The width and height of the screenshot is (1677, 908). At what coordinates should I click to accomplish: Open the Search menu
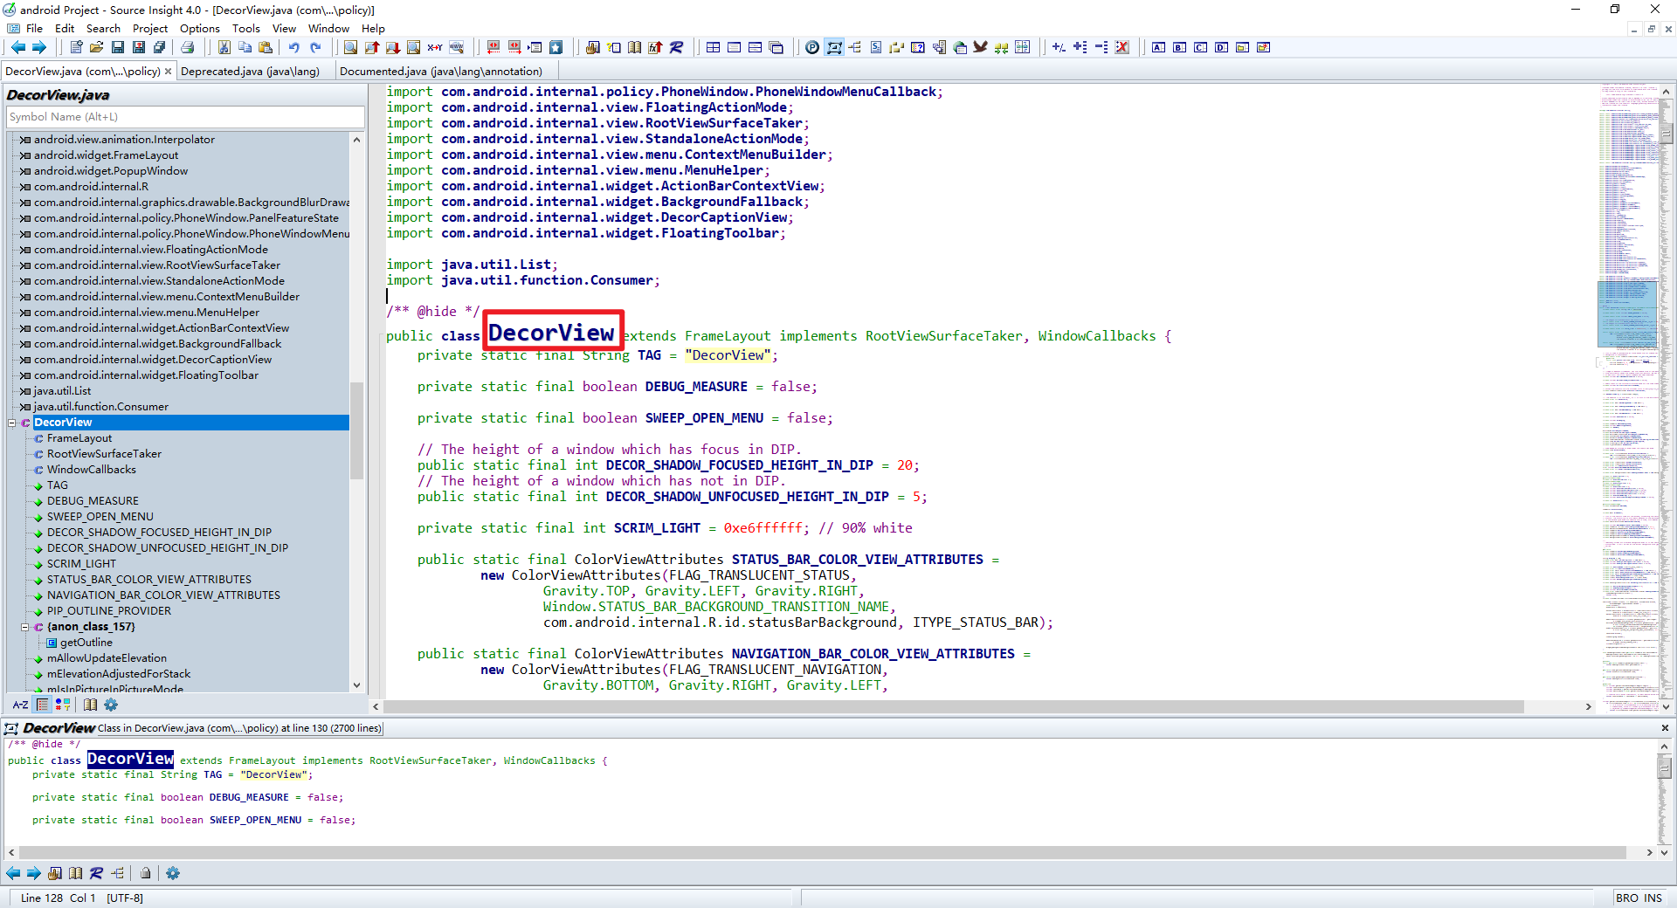click(103, 28)
